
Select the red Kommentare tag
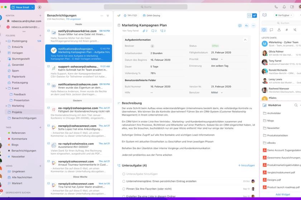pyautogui.click(x=19, y=139)
